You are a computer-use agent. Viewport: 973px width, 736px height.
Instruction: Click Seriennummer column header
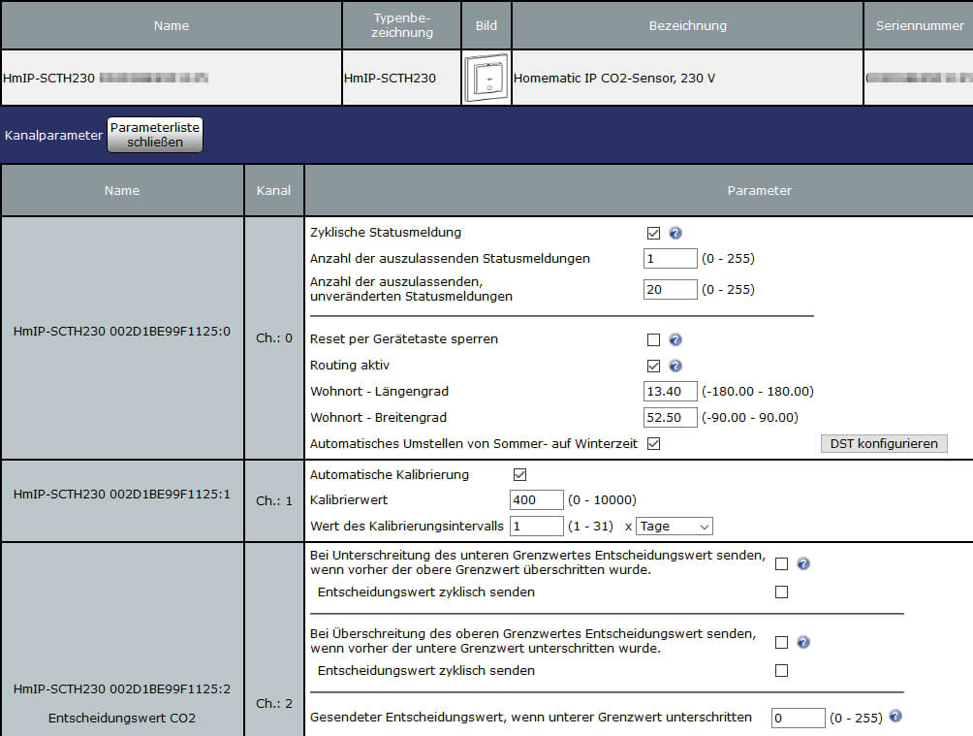(919, 25)
